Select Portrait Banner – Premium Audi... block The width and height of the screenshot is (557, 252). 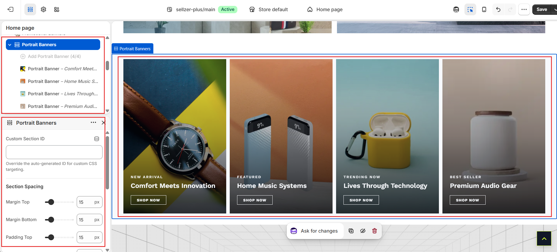[58, 106]
